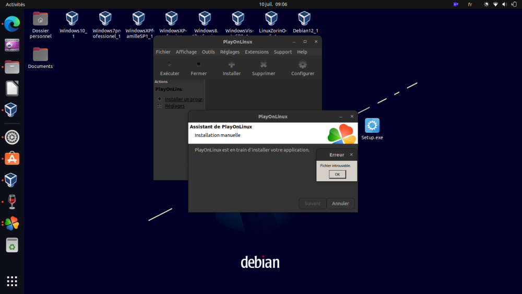Open the fr keyboard layout indicator
Image resolution: width=522 pixels, height=294 pixels.
pos(470,4)
